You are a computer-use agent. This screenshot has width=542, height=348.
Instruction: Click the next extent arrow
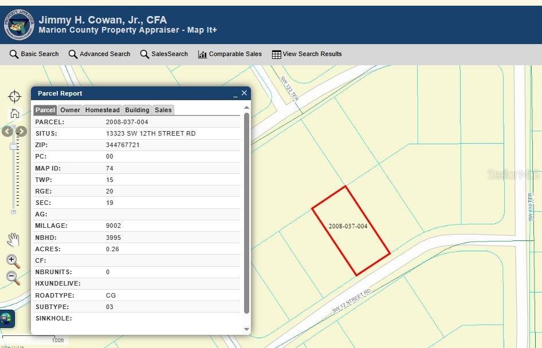pos(21,131)
